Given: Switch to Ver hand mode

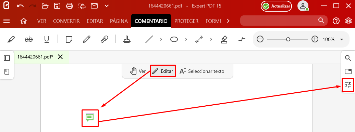Looking at the screenshot, I should click(x=138, y=71).
